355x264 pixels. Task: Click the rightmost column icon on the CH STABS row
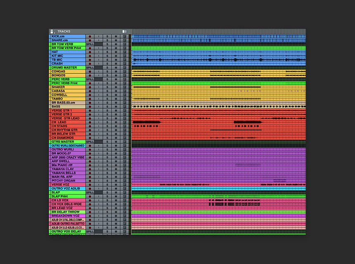pos(125,126)
